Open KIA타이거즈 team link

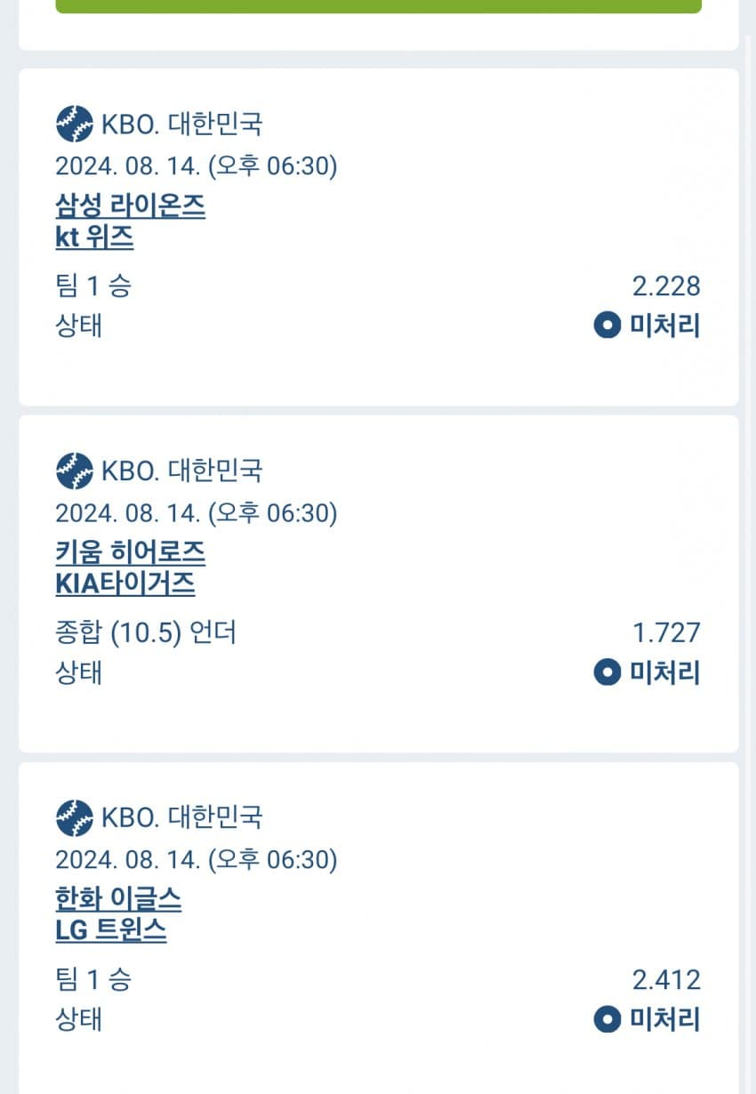[x=125, y=584]
